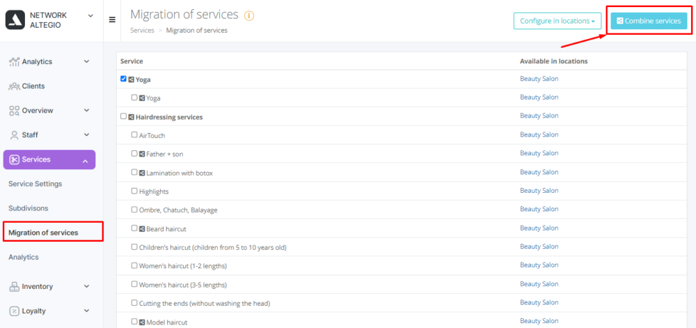Open the info icon beside Migration of services title

coord(249,15)
